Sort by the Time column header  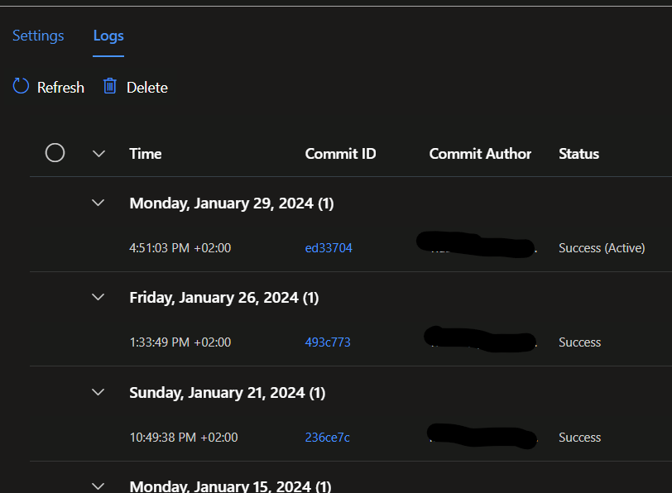point(146,153)
